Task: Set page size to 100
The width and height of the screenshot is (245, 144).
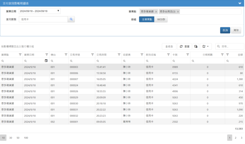Action: [x=26, y=138]
